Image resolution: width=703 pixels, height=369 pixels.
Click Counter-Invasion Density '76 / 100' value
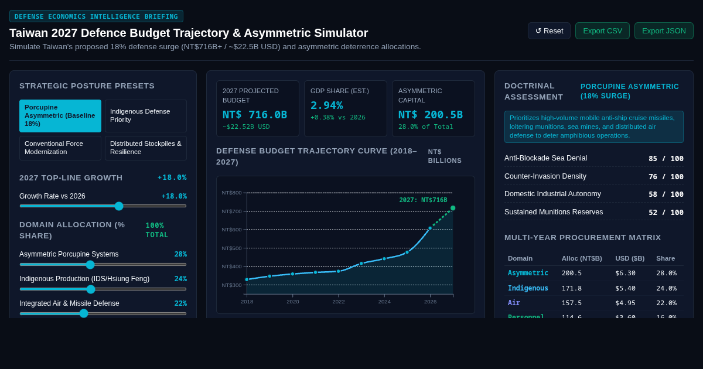coord(666,176)
